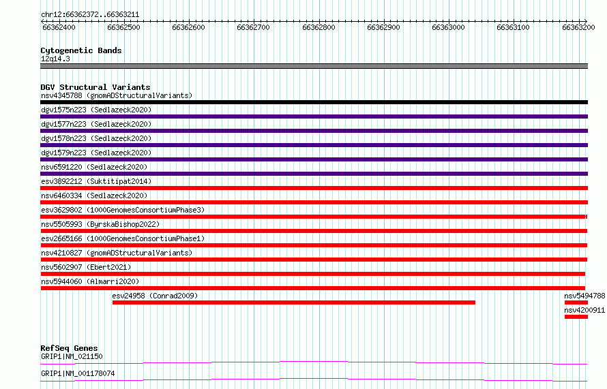Select nsv6460334 Sedlazeck2020 label
Viewport: 607px width, 389px height.
click(x=94, y=196)
